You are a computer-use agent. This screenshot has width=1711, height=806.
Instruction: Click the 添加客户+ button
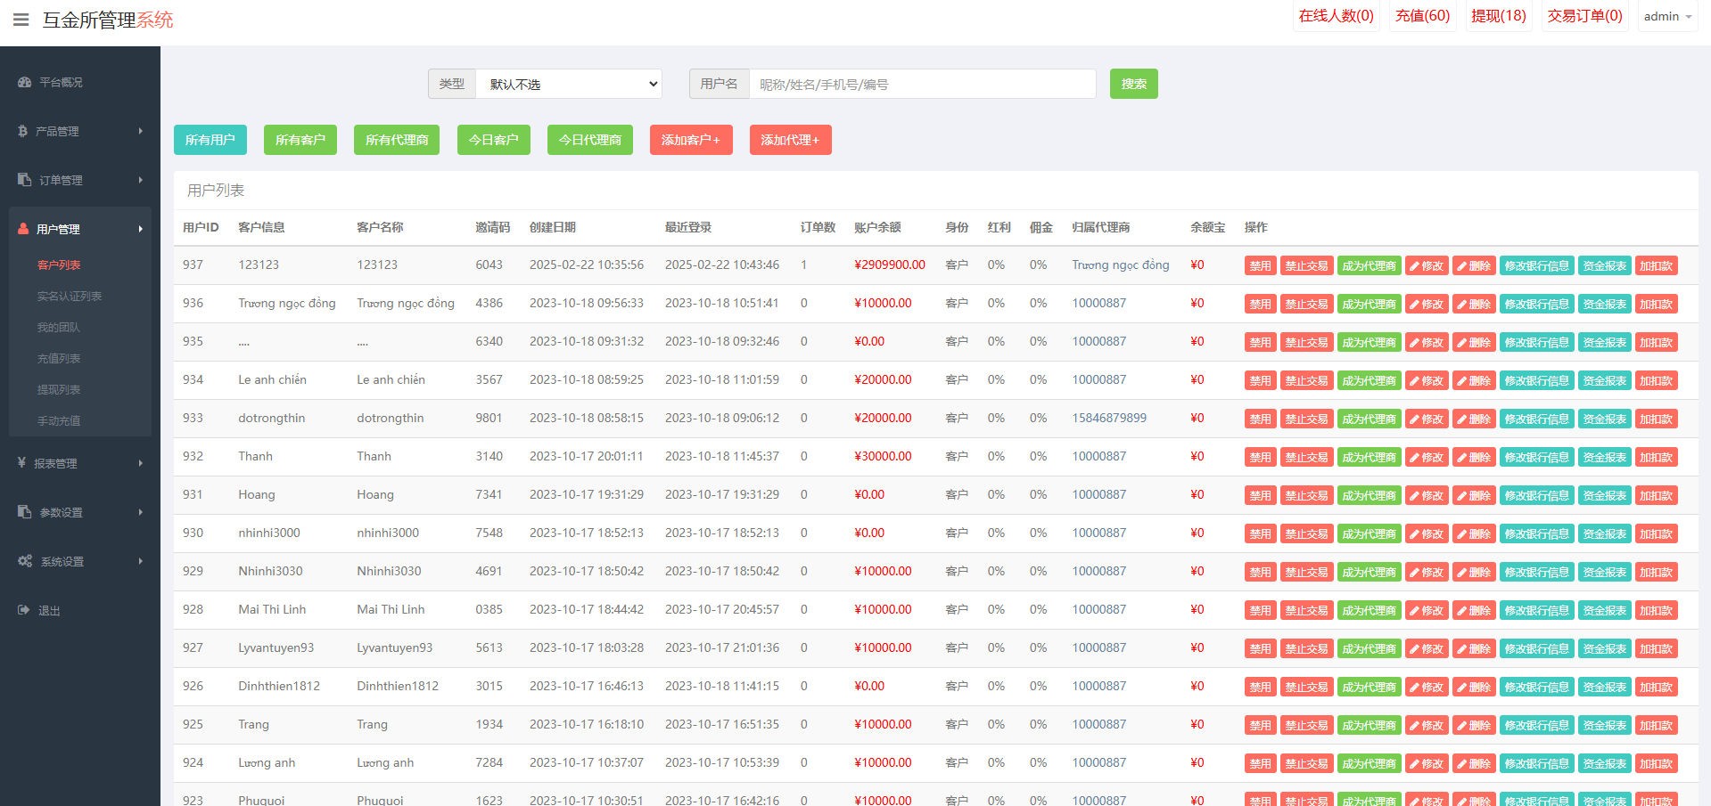[690, 140]
